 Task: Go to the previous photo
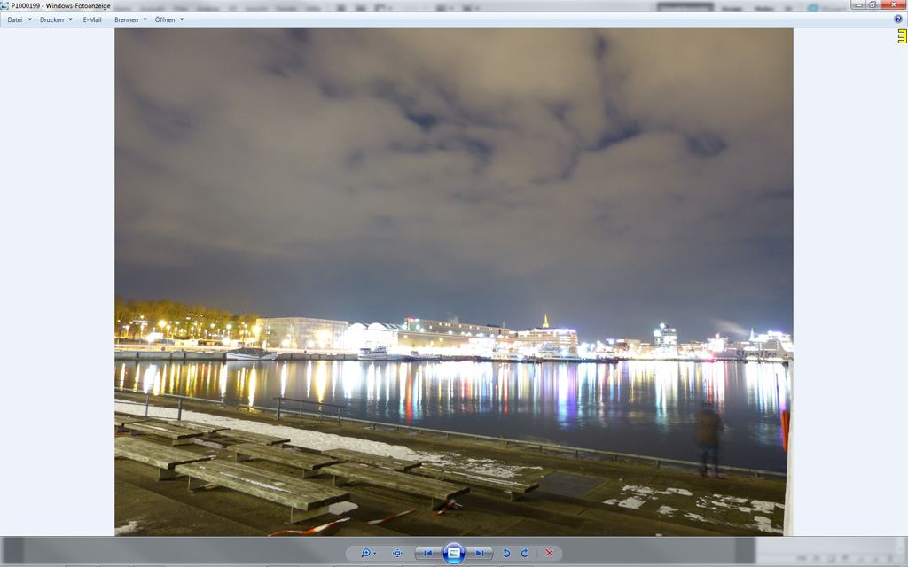[x=428, y=553]
